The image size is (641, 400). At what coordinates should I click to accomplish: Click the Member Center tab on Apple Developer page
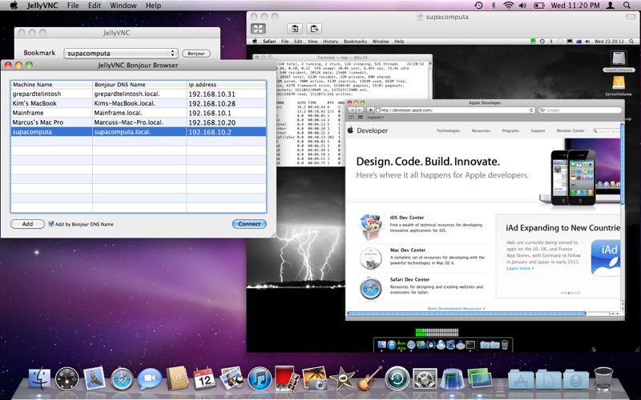tap(570, 130)
